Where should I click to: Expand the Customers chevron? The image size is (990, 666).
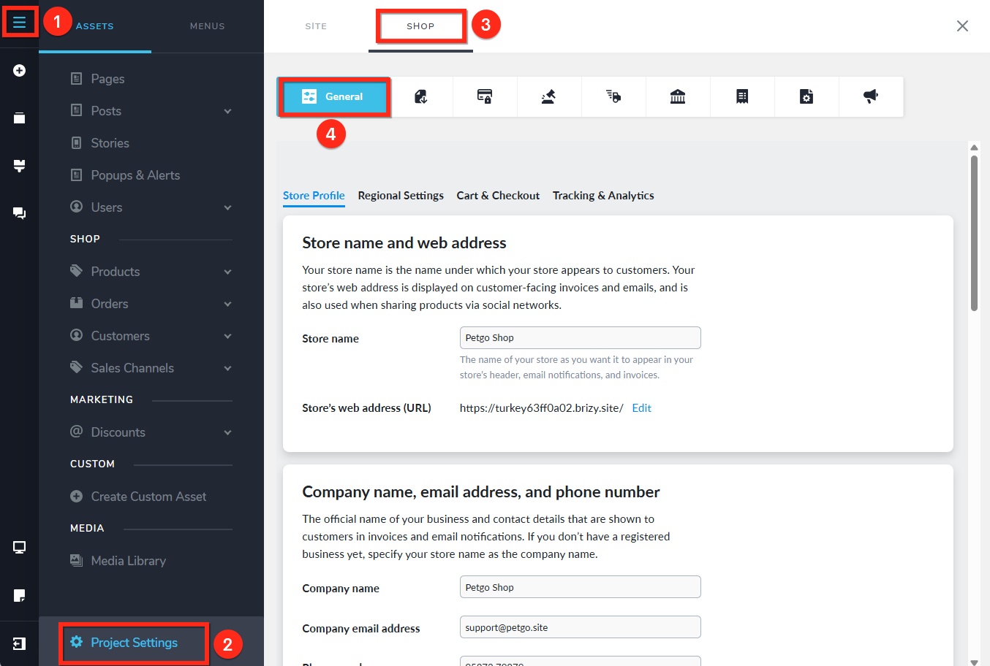coord(227,336)
